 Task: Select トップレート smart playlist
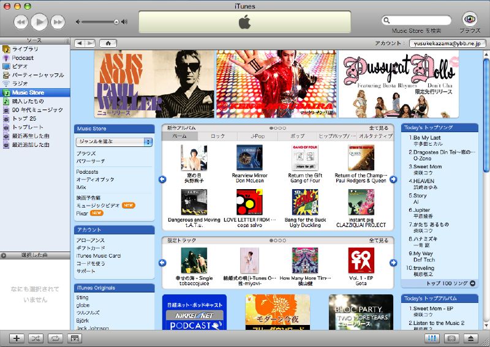(35, 127)
